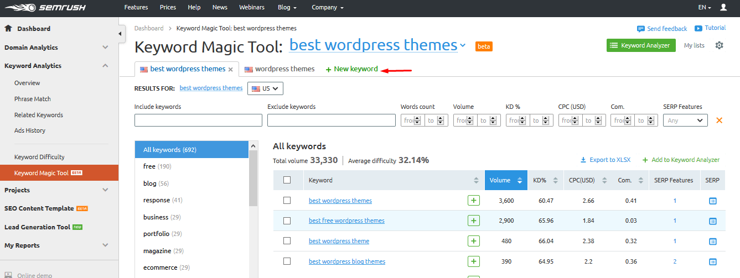740x278 pixels.
Task: Open Features in top menu
Action: pyautogui.click(x=136, y=8)
